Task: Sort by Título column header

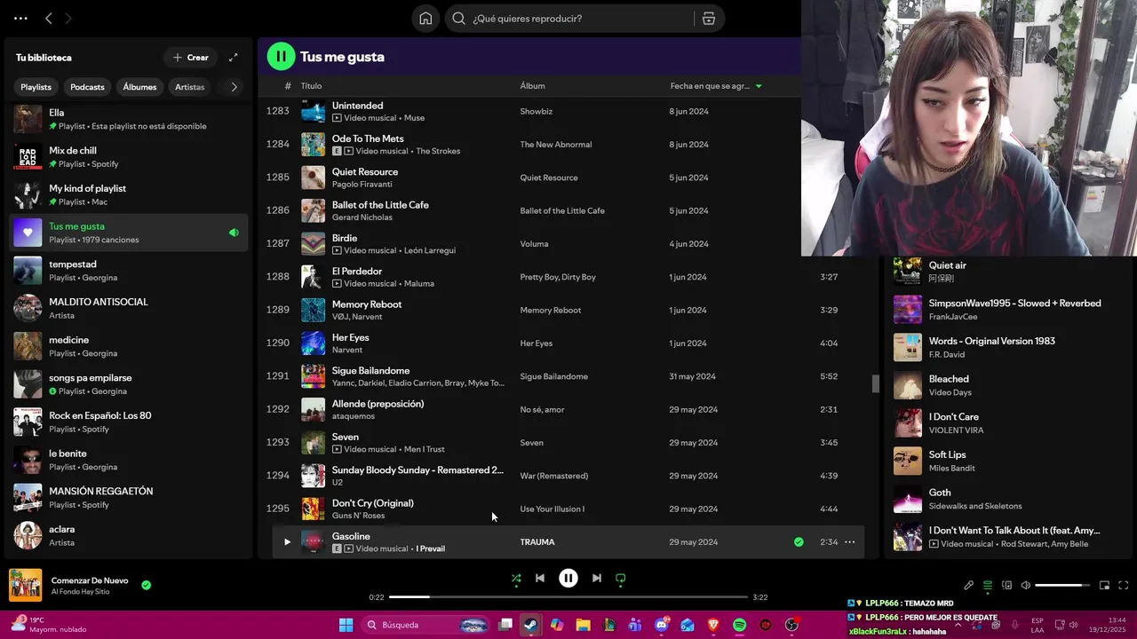Action: point(311,86)
